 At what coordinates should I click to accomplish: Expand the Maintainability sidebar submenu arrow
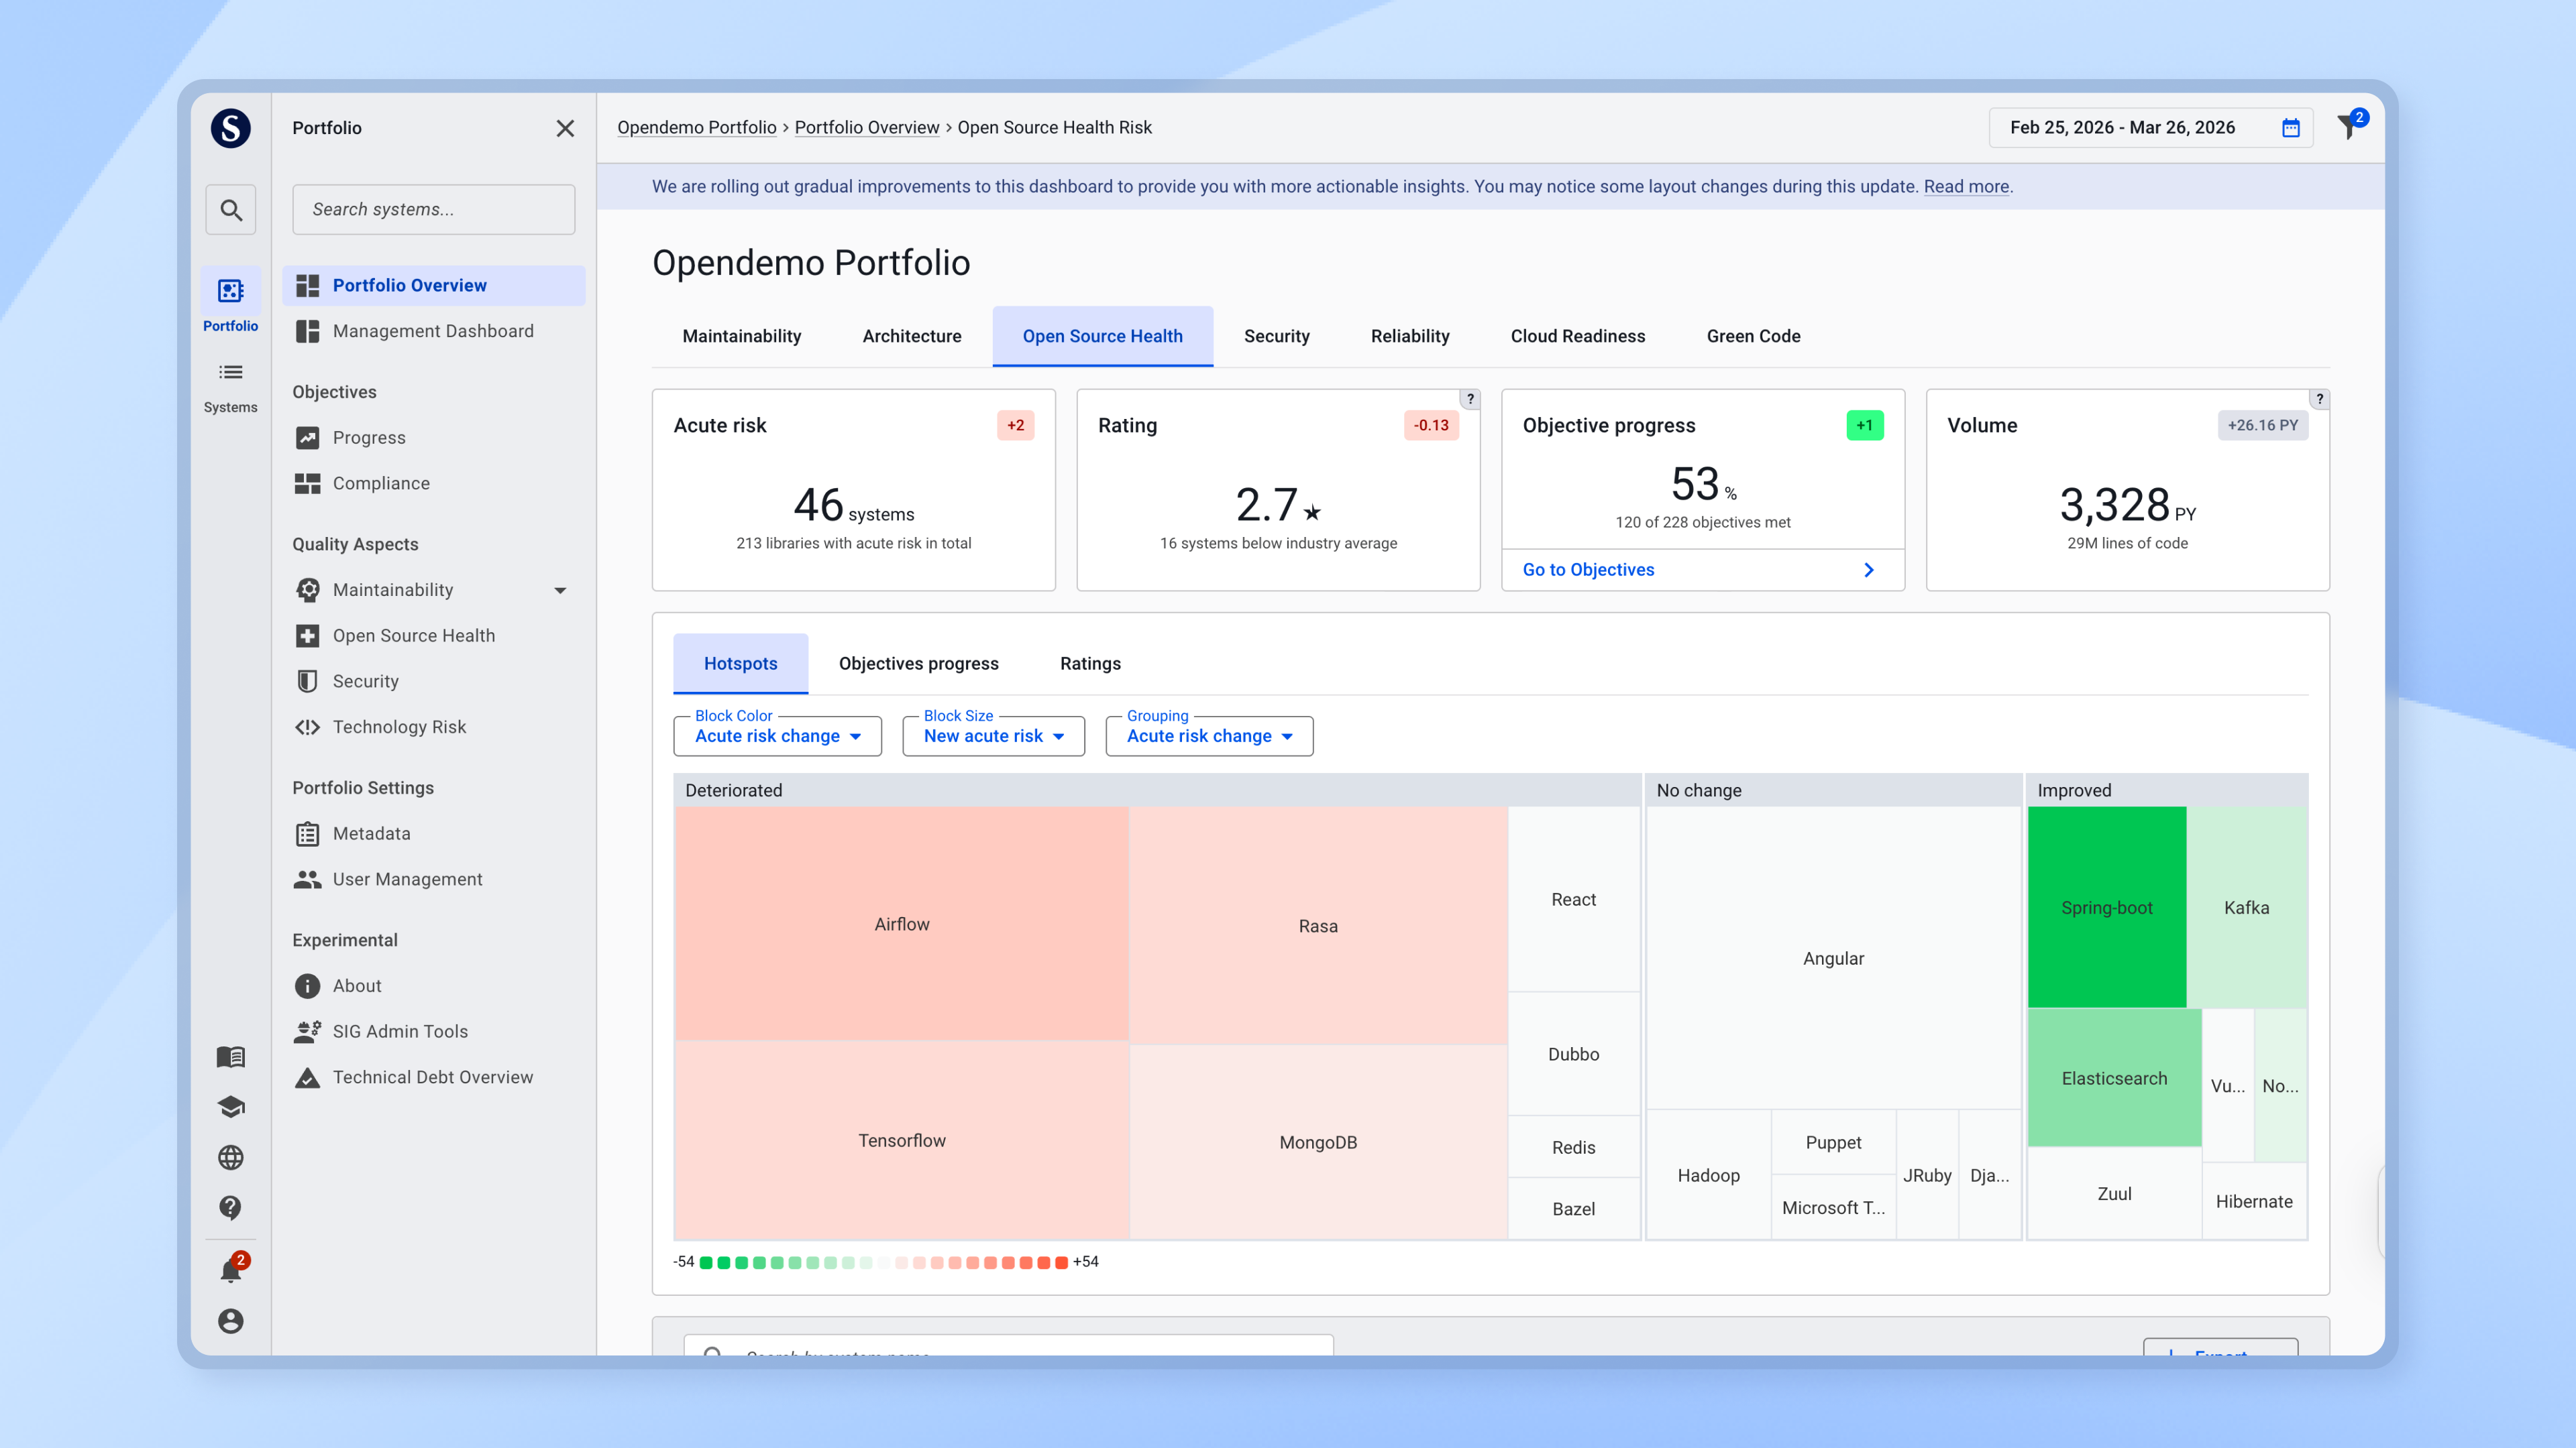(x=560, y=591)
